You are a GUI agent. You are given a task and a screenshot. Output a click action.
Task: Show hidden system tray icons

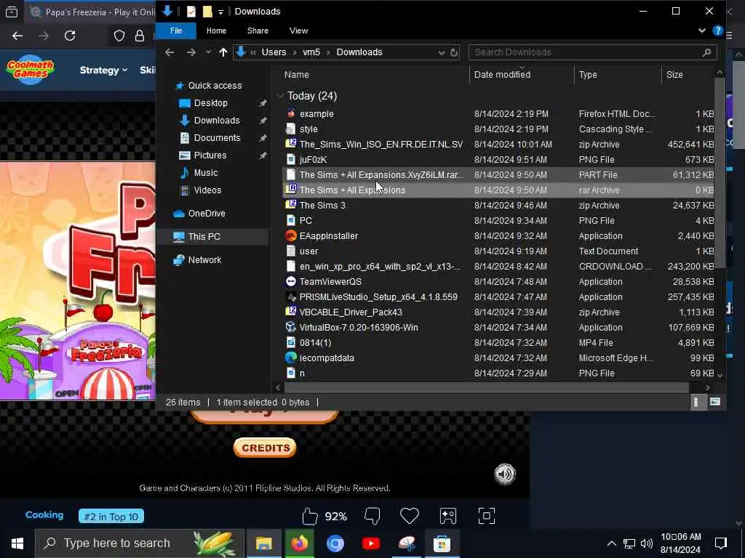tap(611, 543)
